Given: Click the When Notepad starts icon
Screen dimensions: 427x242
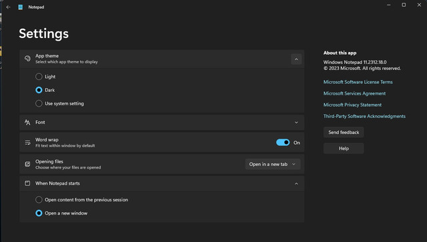Looking at the screenshot, I should (x=27, y=183).
